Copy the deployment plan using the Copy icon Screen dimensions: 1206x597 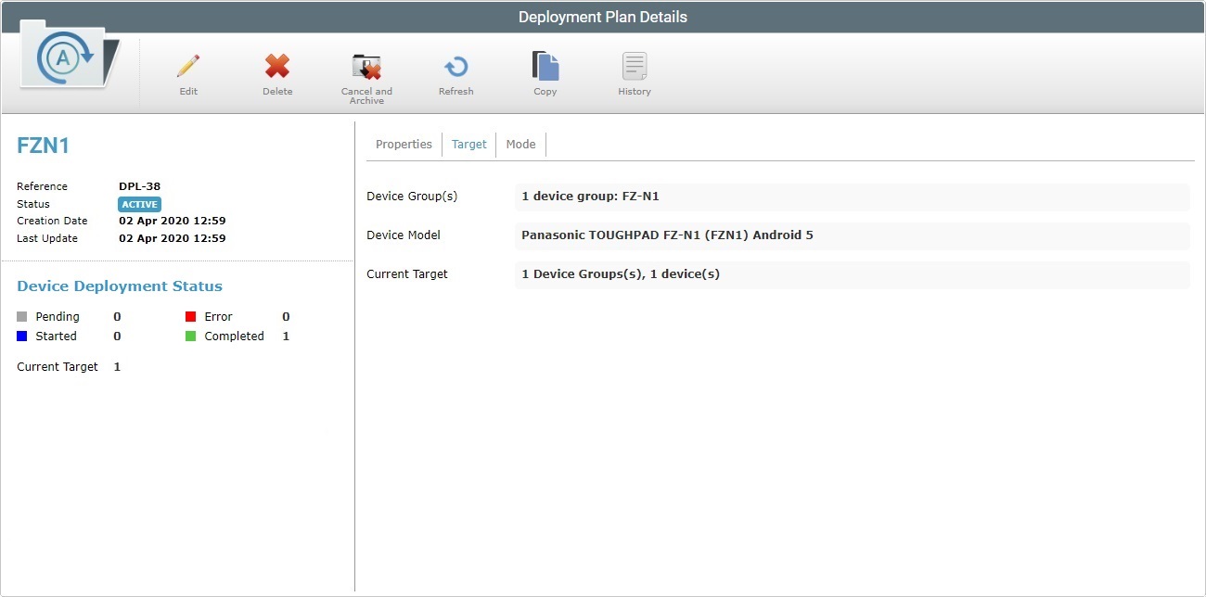[545, 68]
